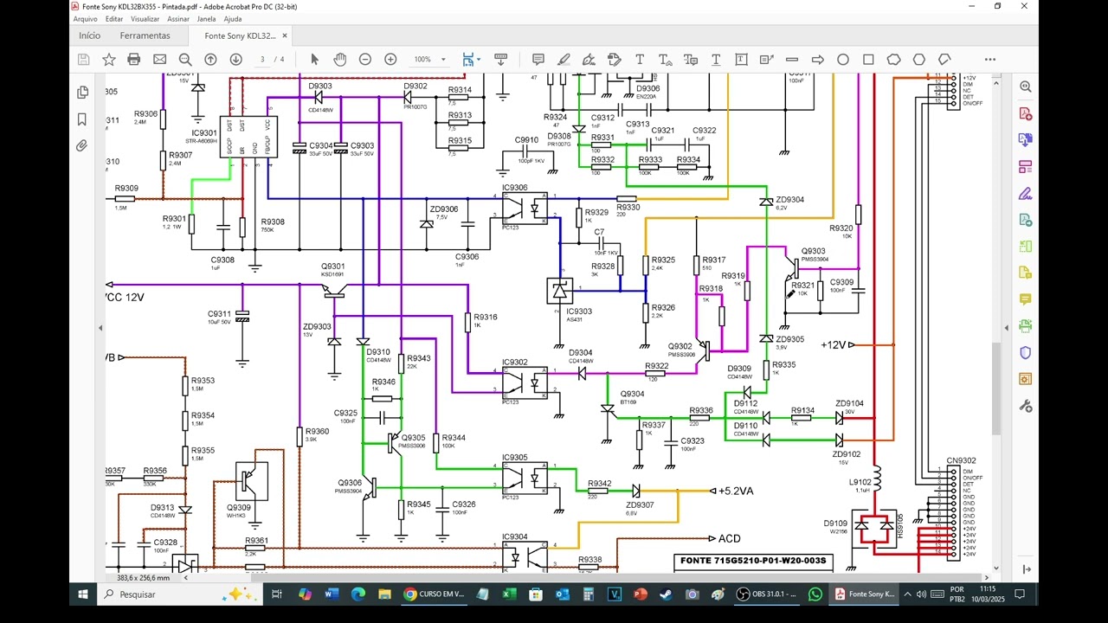Zoom in with the plus button

tap(390, 60)
